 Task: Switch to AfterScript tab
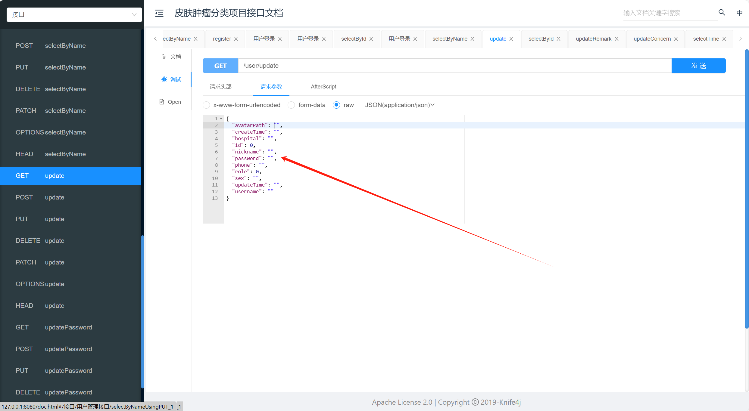point(323,87)
